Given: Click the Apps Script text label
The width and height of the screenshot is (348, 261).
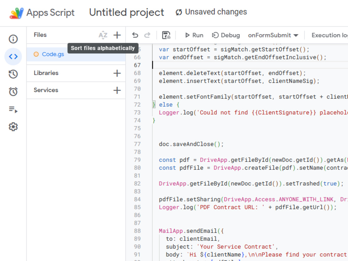Looking at the screenshot, I should tap(50, 13).
